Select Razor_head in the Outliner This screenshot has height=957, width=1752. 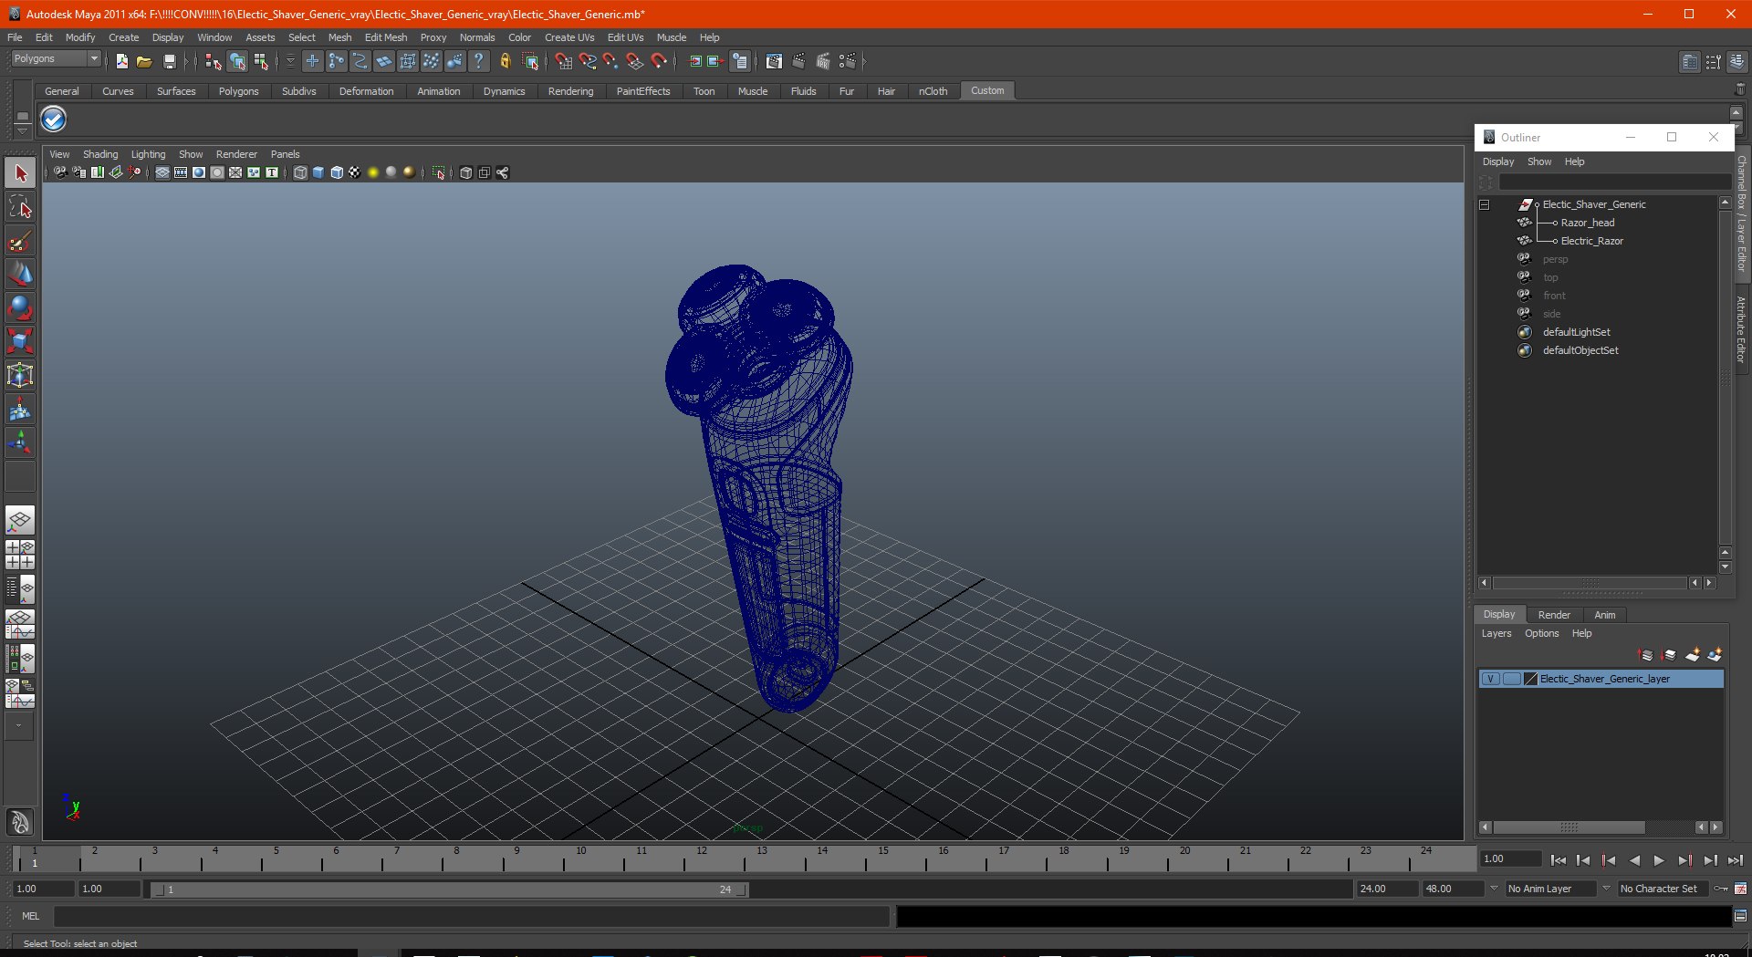[x=1587, y=223]
